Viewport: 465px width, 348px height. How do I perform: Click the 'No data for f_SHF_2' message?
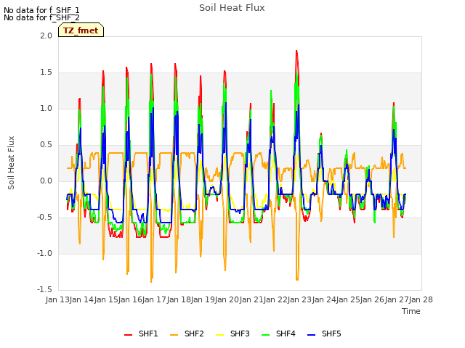coord(41,17)
